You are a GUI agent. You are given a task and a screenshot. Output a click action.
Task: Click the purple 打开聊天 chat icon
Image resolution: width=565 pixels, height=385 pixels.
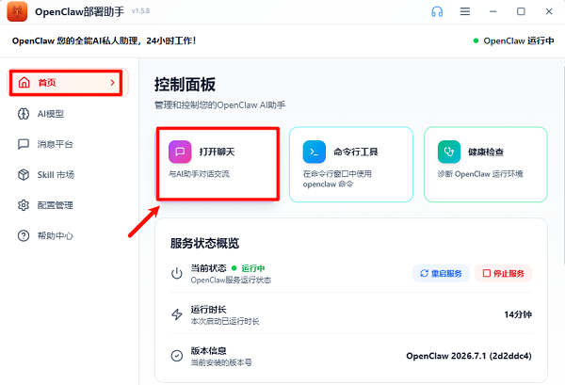click(180, 152)
